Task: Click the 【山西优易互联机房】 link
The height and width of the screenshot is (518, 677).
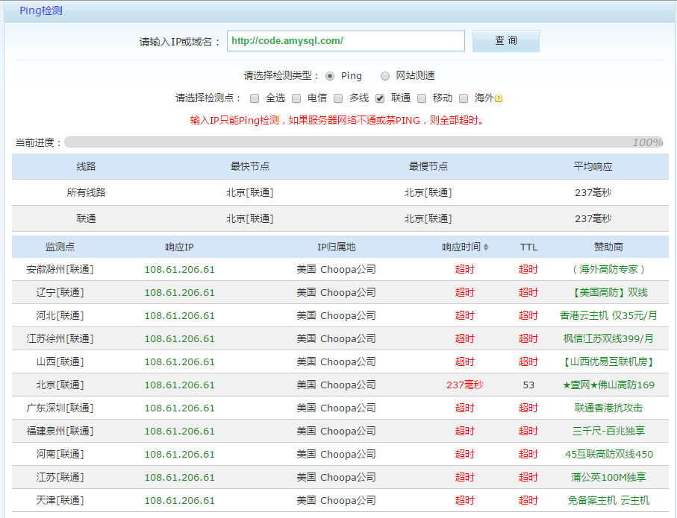Action: tap(608, 361)
